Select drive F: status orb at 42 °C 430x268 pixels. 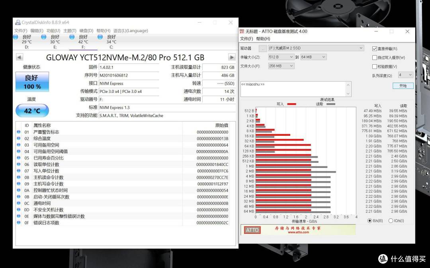[x=72, y=37]
